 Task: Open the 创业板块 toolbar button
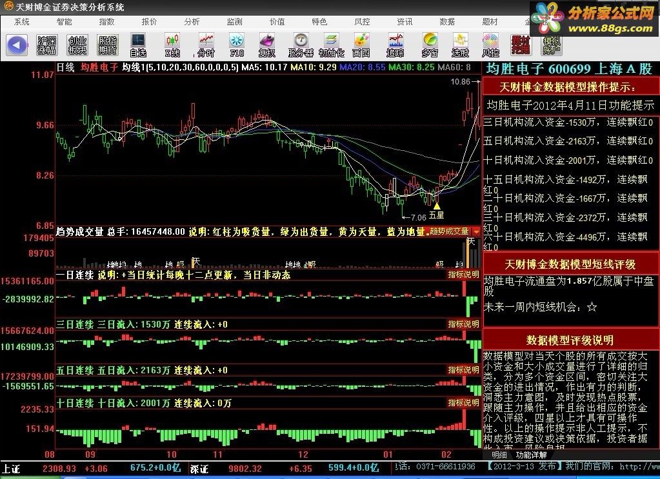point(77,45)
